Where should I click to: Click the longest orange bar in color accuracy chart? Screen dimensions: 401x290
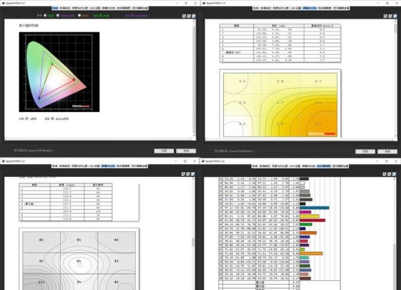click(312, 252)
